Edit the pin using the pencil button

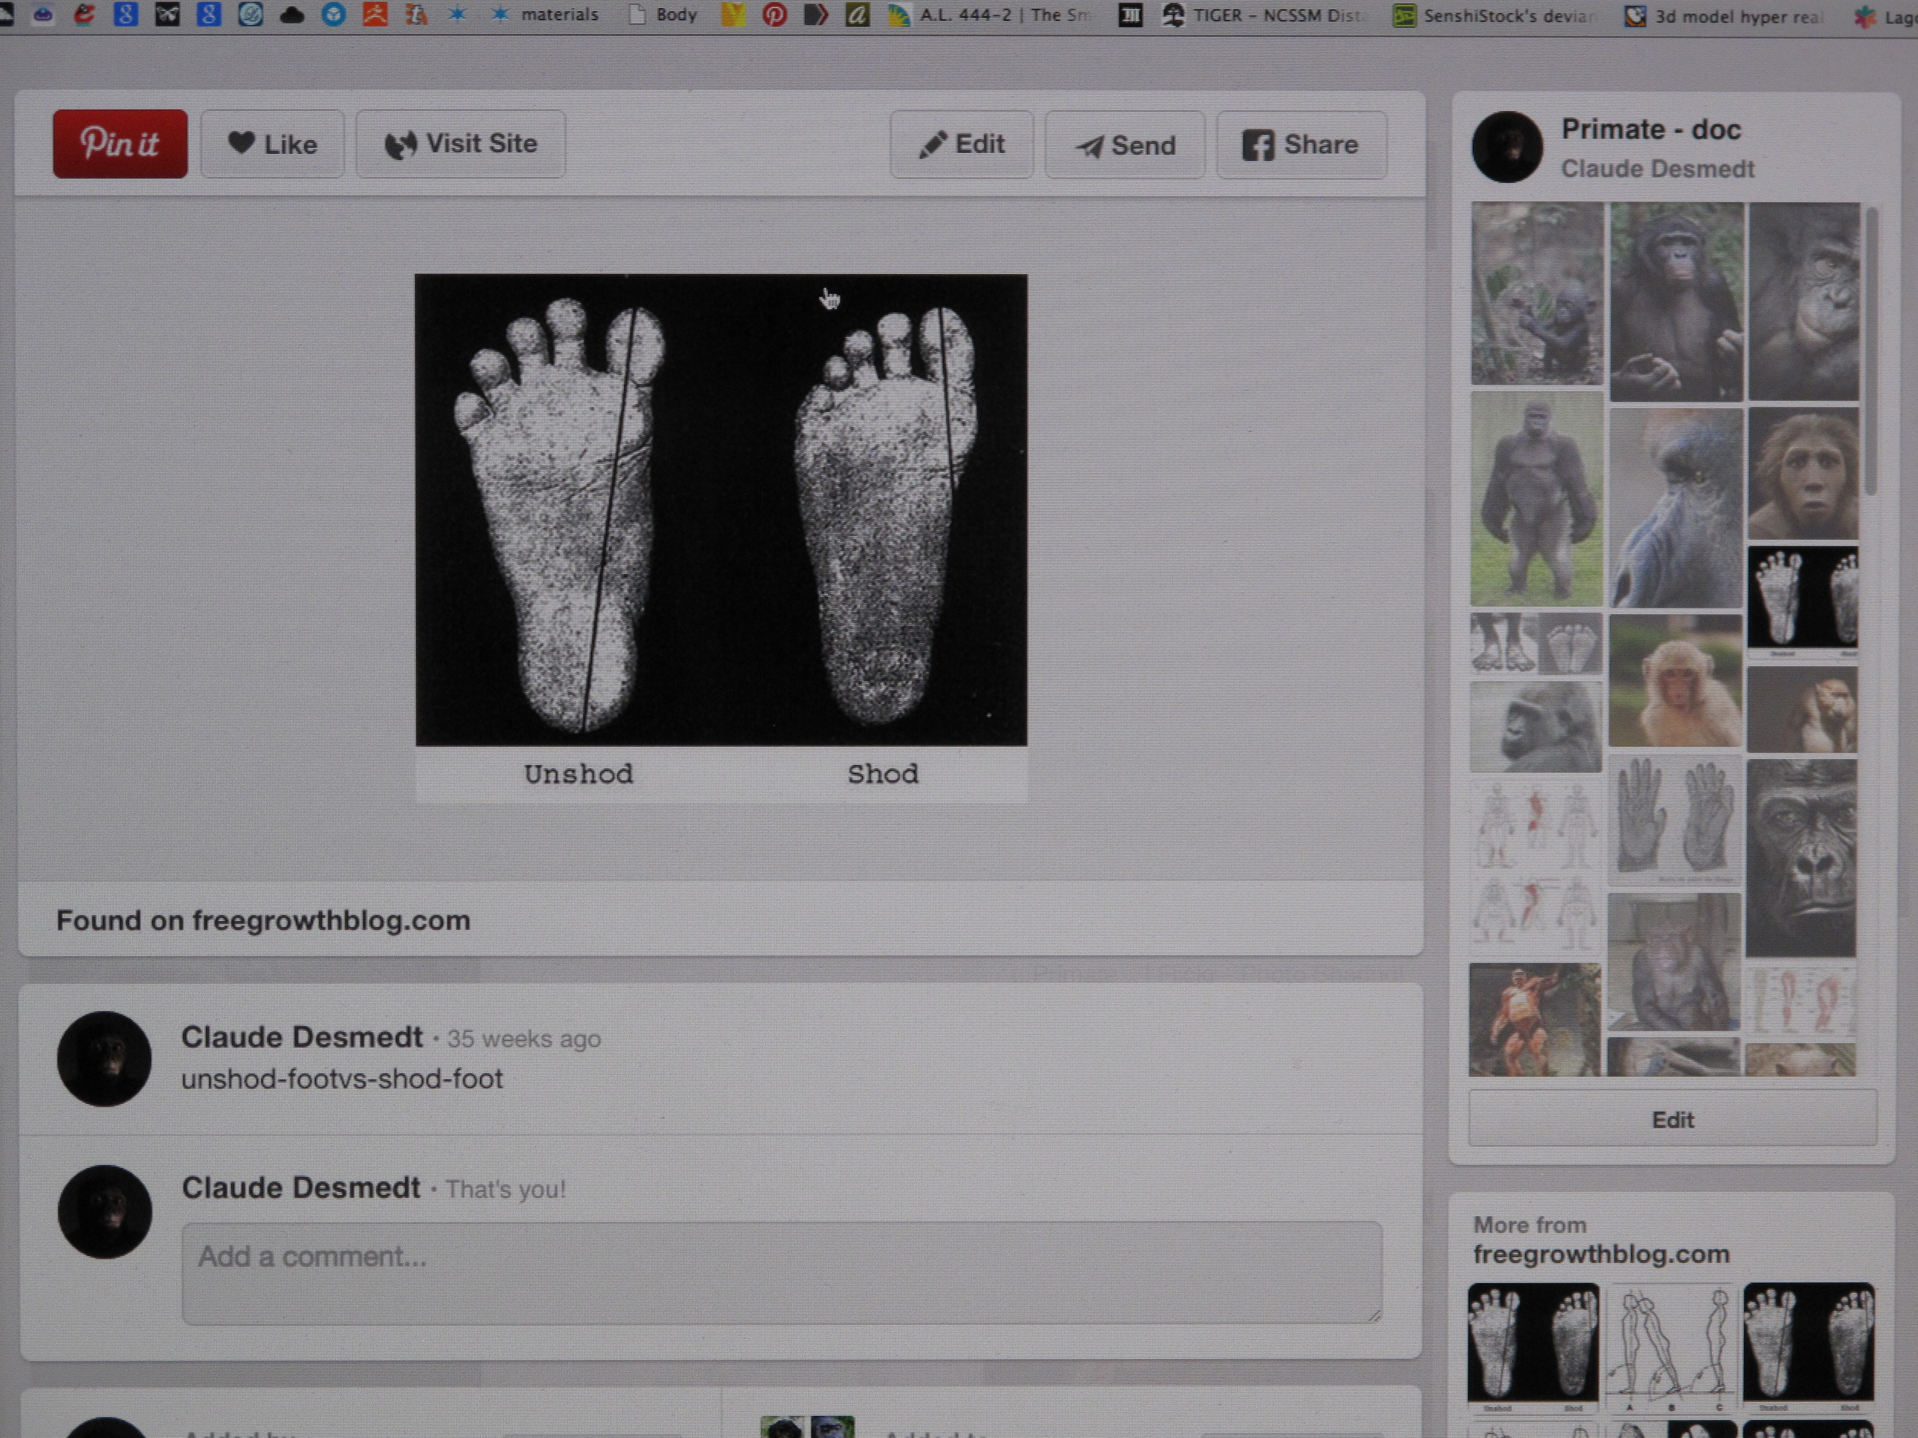coord(962,144)
